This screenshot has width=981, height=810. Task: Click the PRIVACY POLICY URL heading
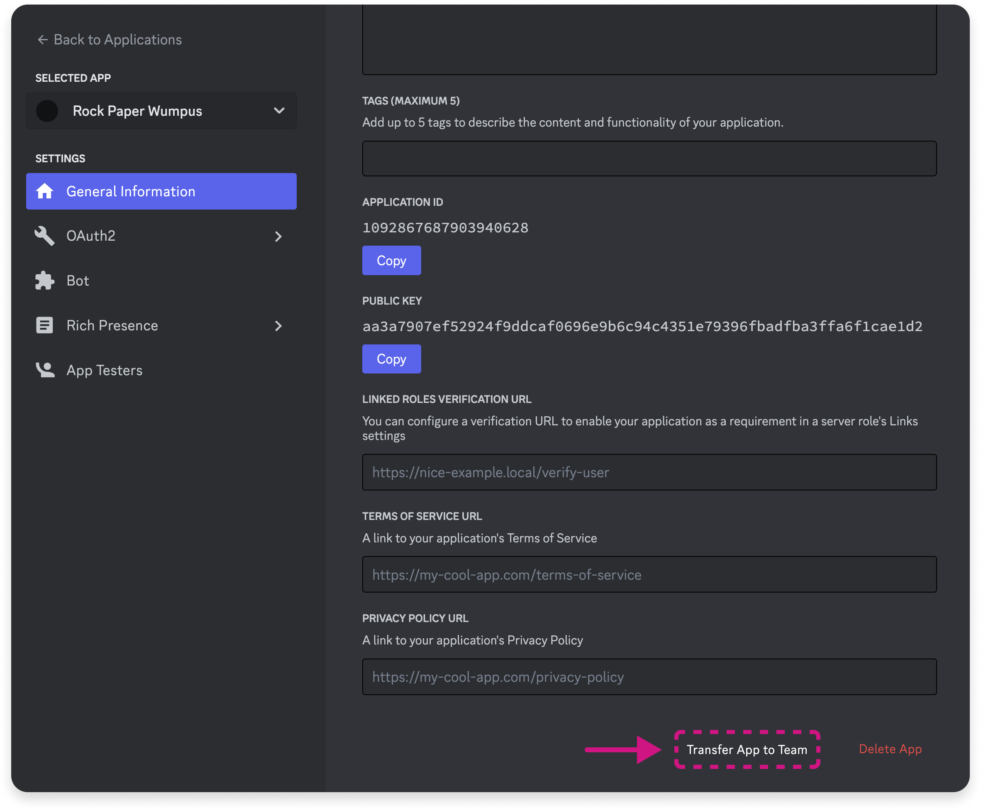click(x=415, y=618)
